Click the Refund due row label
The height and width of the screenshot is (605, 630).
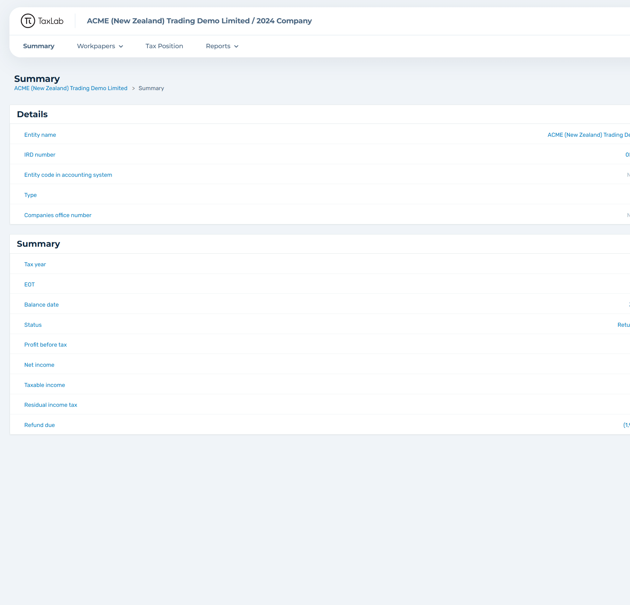pos(40,425)
